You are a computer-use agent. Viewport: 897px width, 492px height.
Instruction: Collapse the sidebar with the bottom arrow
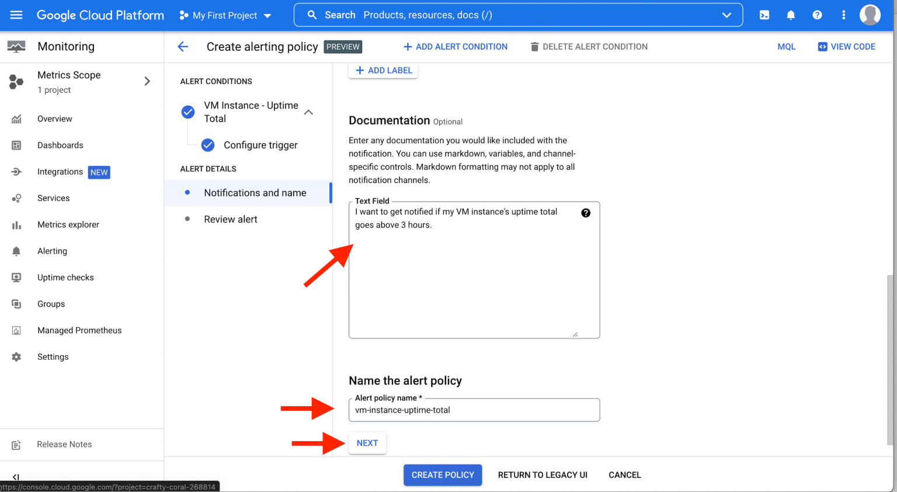tap(16, 477)
